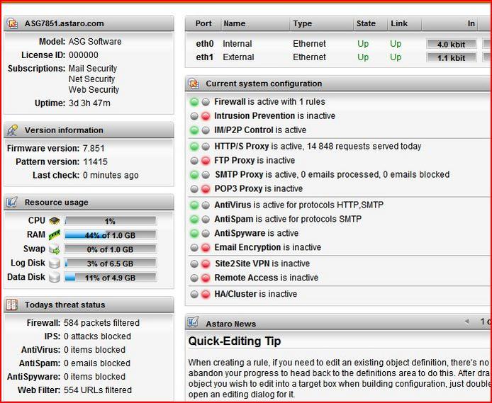Open the Firewall configuration link
492x403 pixels.
[x=230, y=102]
